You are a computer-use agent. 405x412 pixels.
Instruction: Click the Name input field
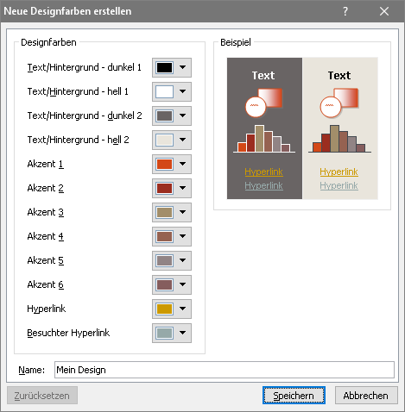225,370
